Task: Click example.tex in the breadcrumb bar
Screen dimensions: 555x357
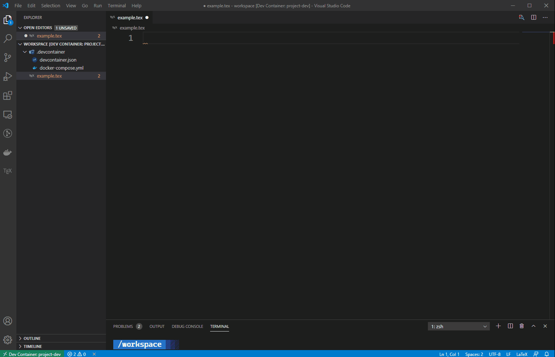Action: click(132, 28)
